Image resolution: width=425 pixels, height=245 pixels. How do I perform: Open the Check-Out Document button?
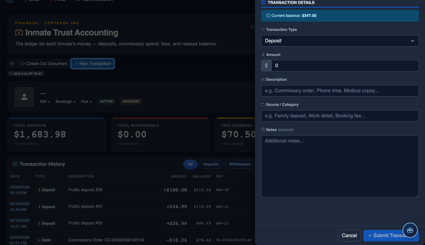tap(44, 64)
